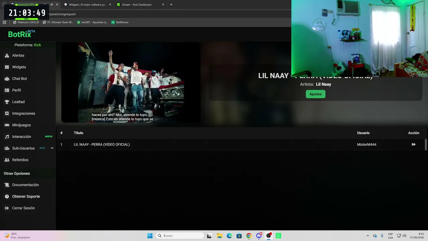Viewport: 428px width, 241px height.
Task: Open the FC Ultimate Team bookmark
Action: click(x=58, y=22)
